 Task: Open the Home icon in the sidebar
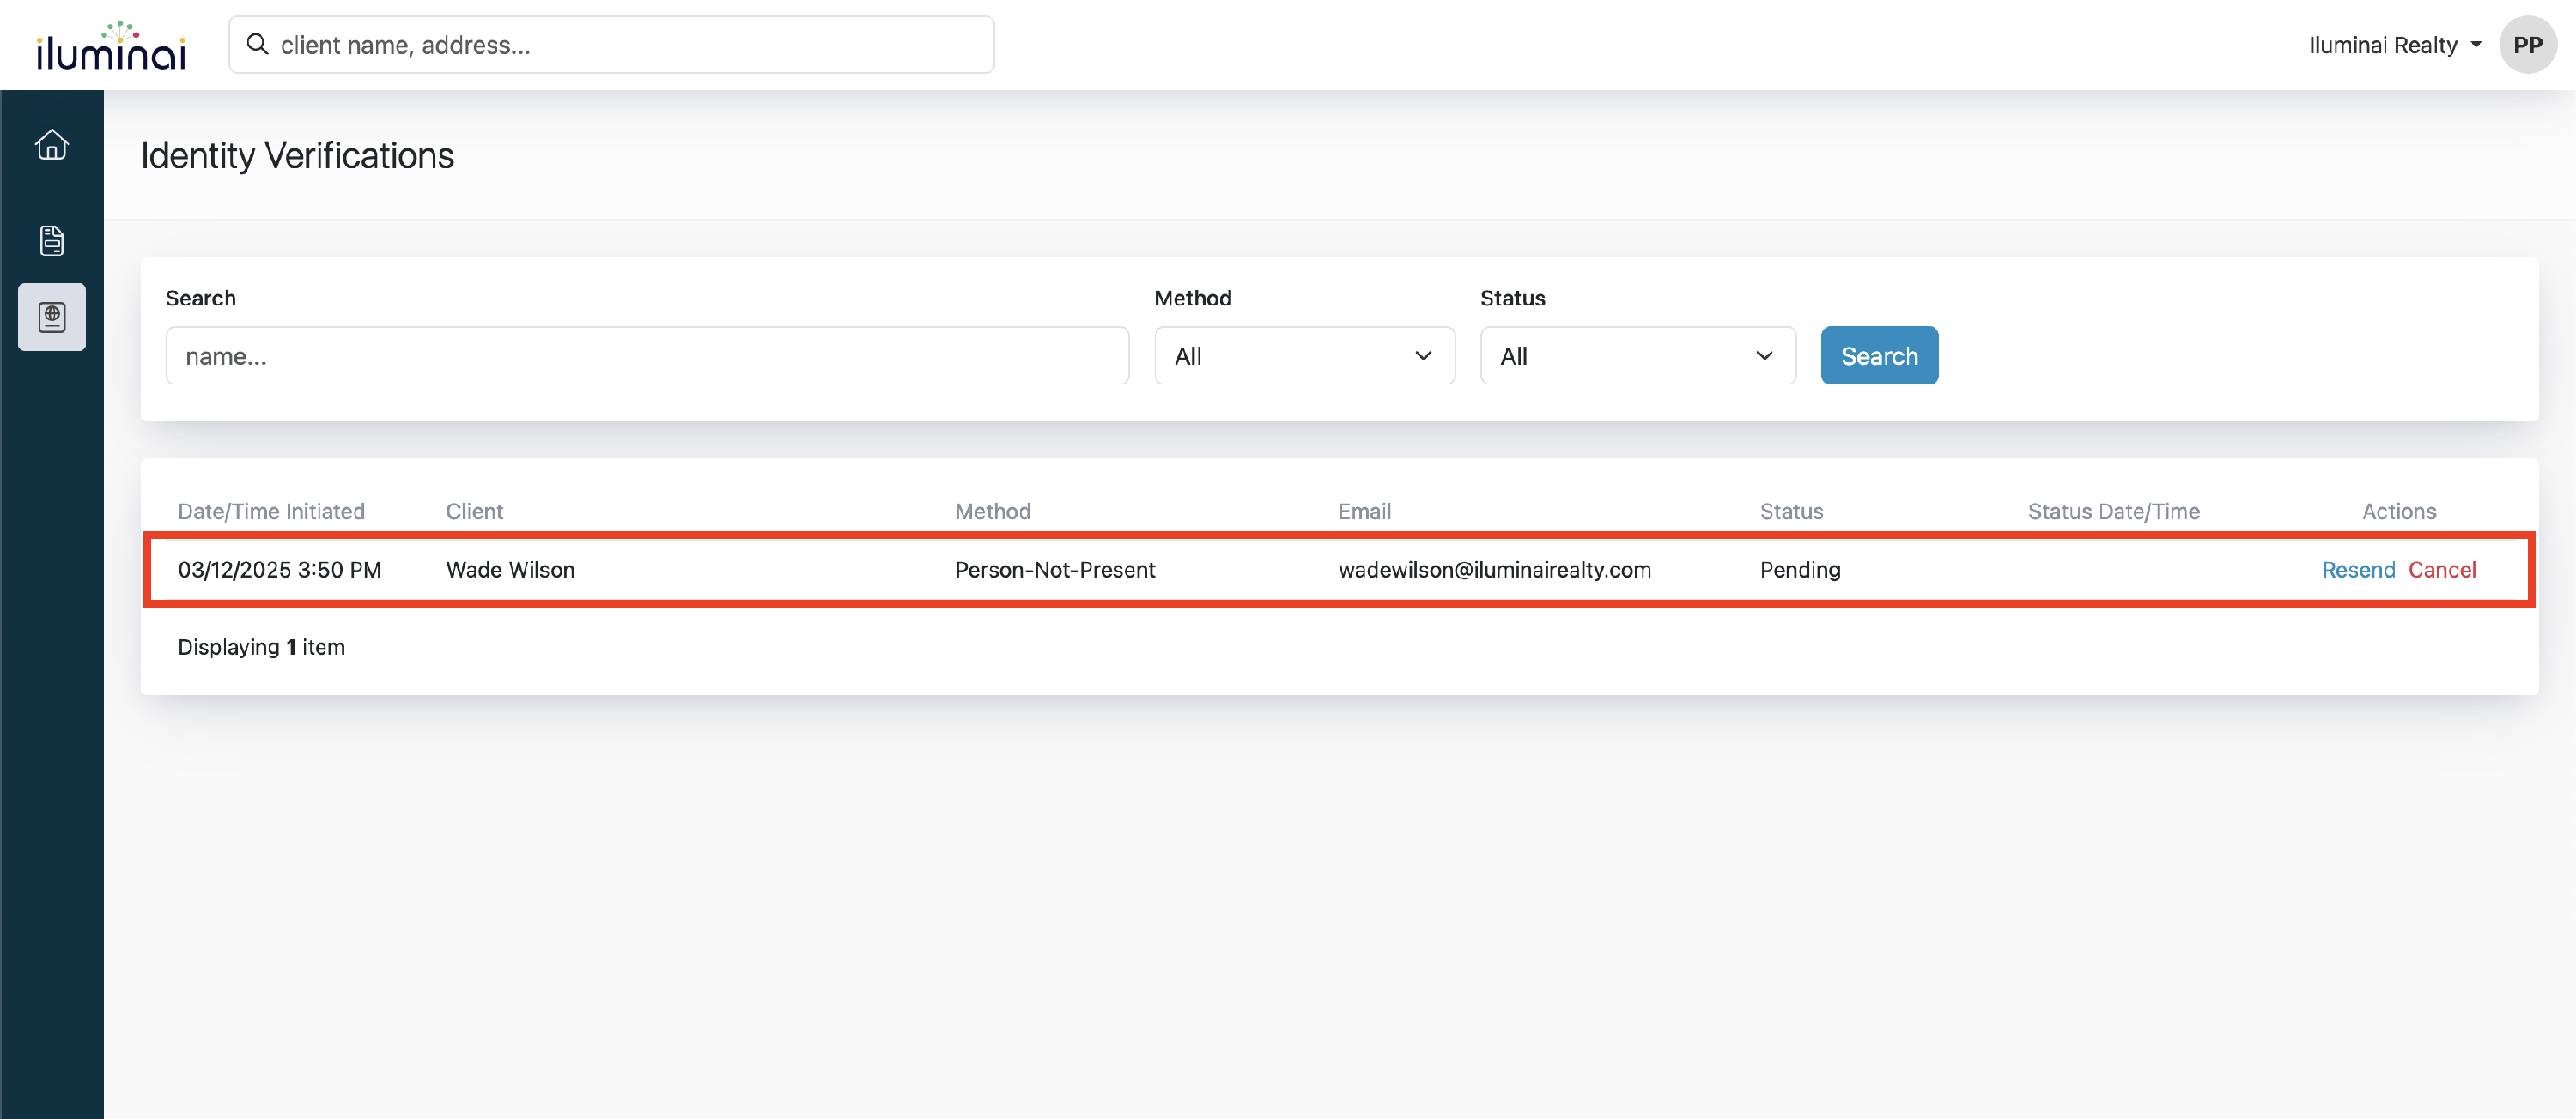(x=52, y=145)
